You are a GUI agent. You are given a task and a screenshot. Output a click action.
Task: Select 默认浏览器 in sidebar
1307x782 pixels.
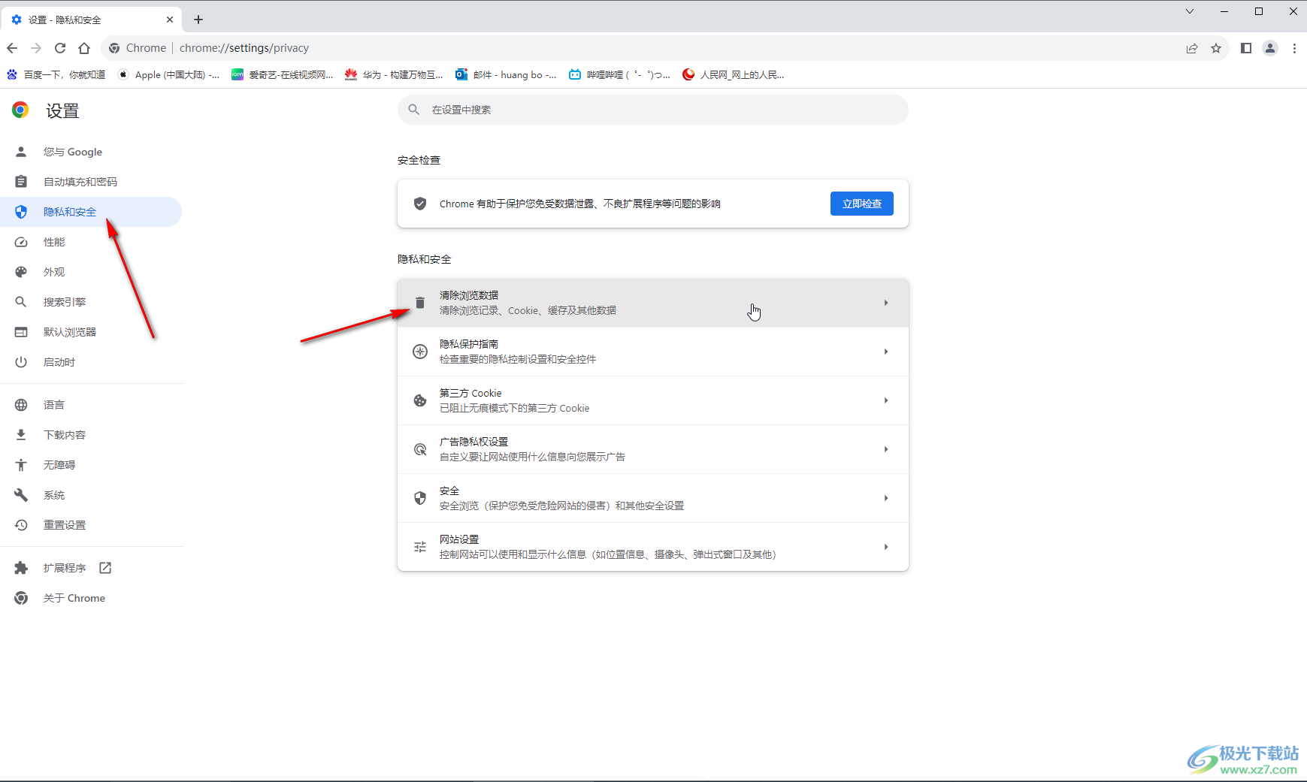pos(91,332)
